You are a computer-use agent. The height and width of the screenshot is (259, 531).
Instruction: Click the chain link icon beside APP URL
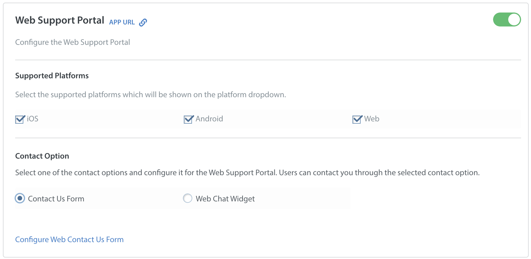point(143,22)
